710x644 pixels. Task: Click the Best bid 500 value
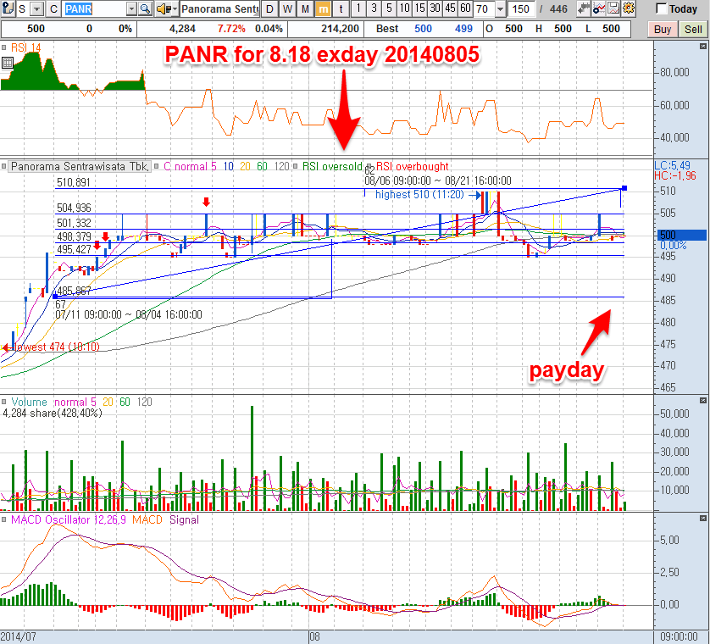coord(423,29)
